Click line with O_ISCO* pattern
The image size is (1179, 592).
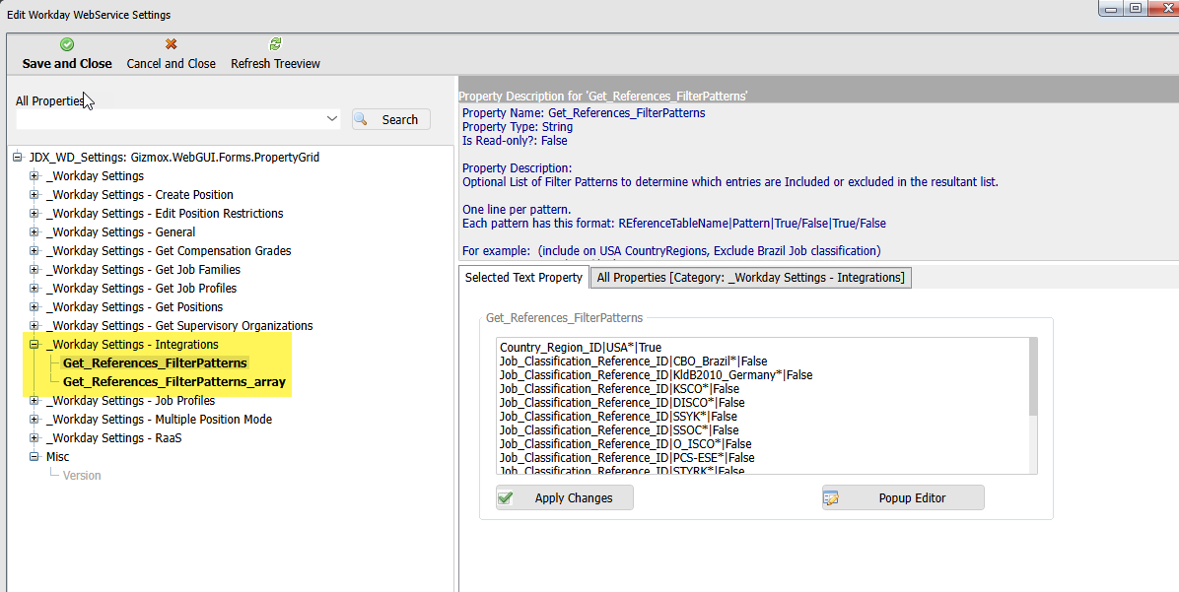[x=626, y=444]
